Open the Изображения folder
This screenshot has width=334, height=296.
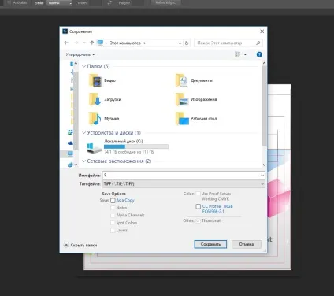(196, 99)
